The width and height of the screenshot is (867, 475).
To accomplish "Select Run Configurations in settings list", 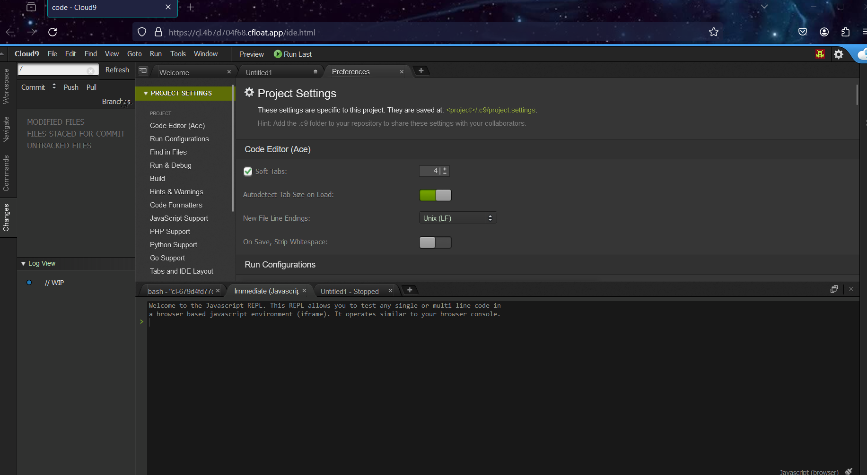I will [x=179, y=139].
